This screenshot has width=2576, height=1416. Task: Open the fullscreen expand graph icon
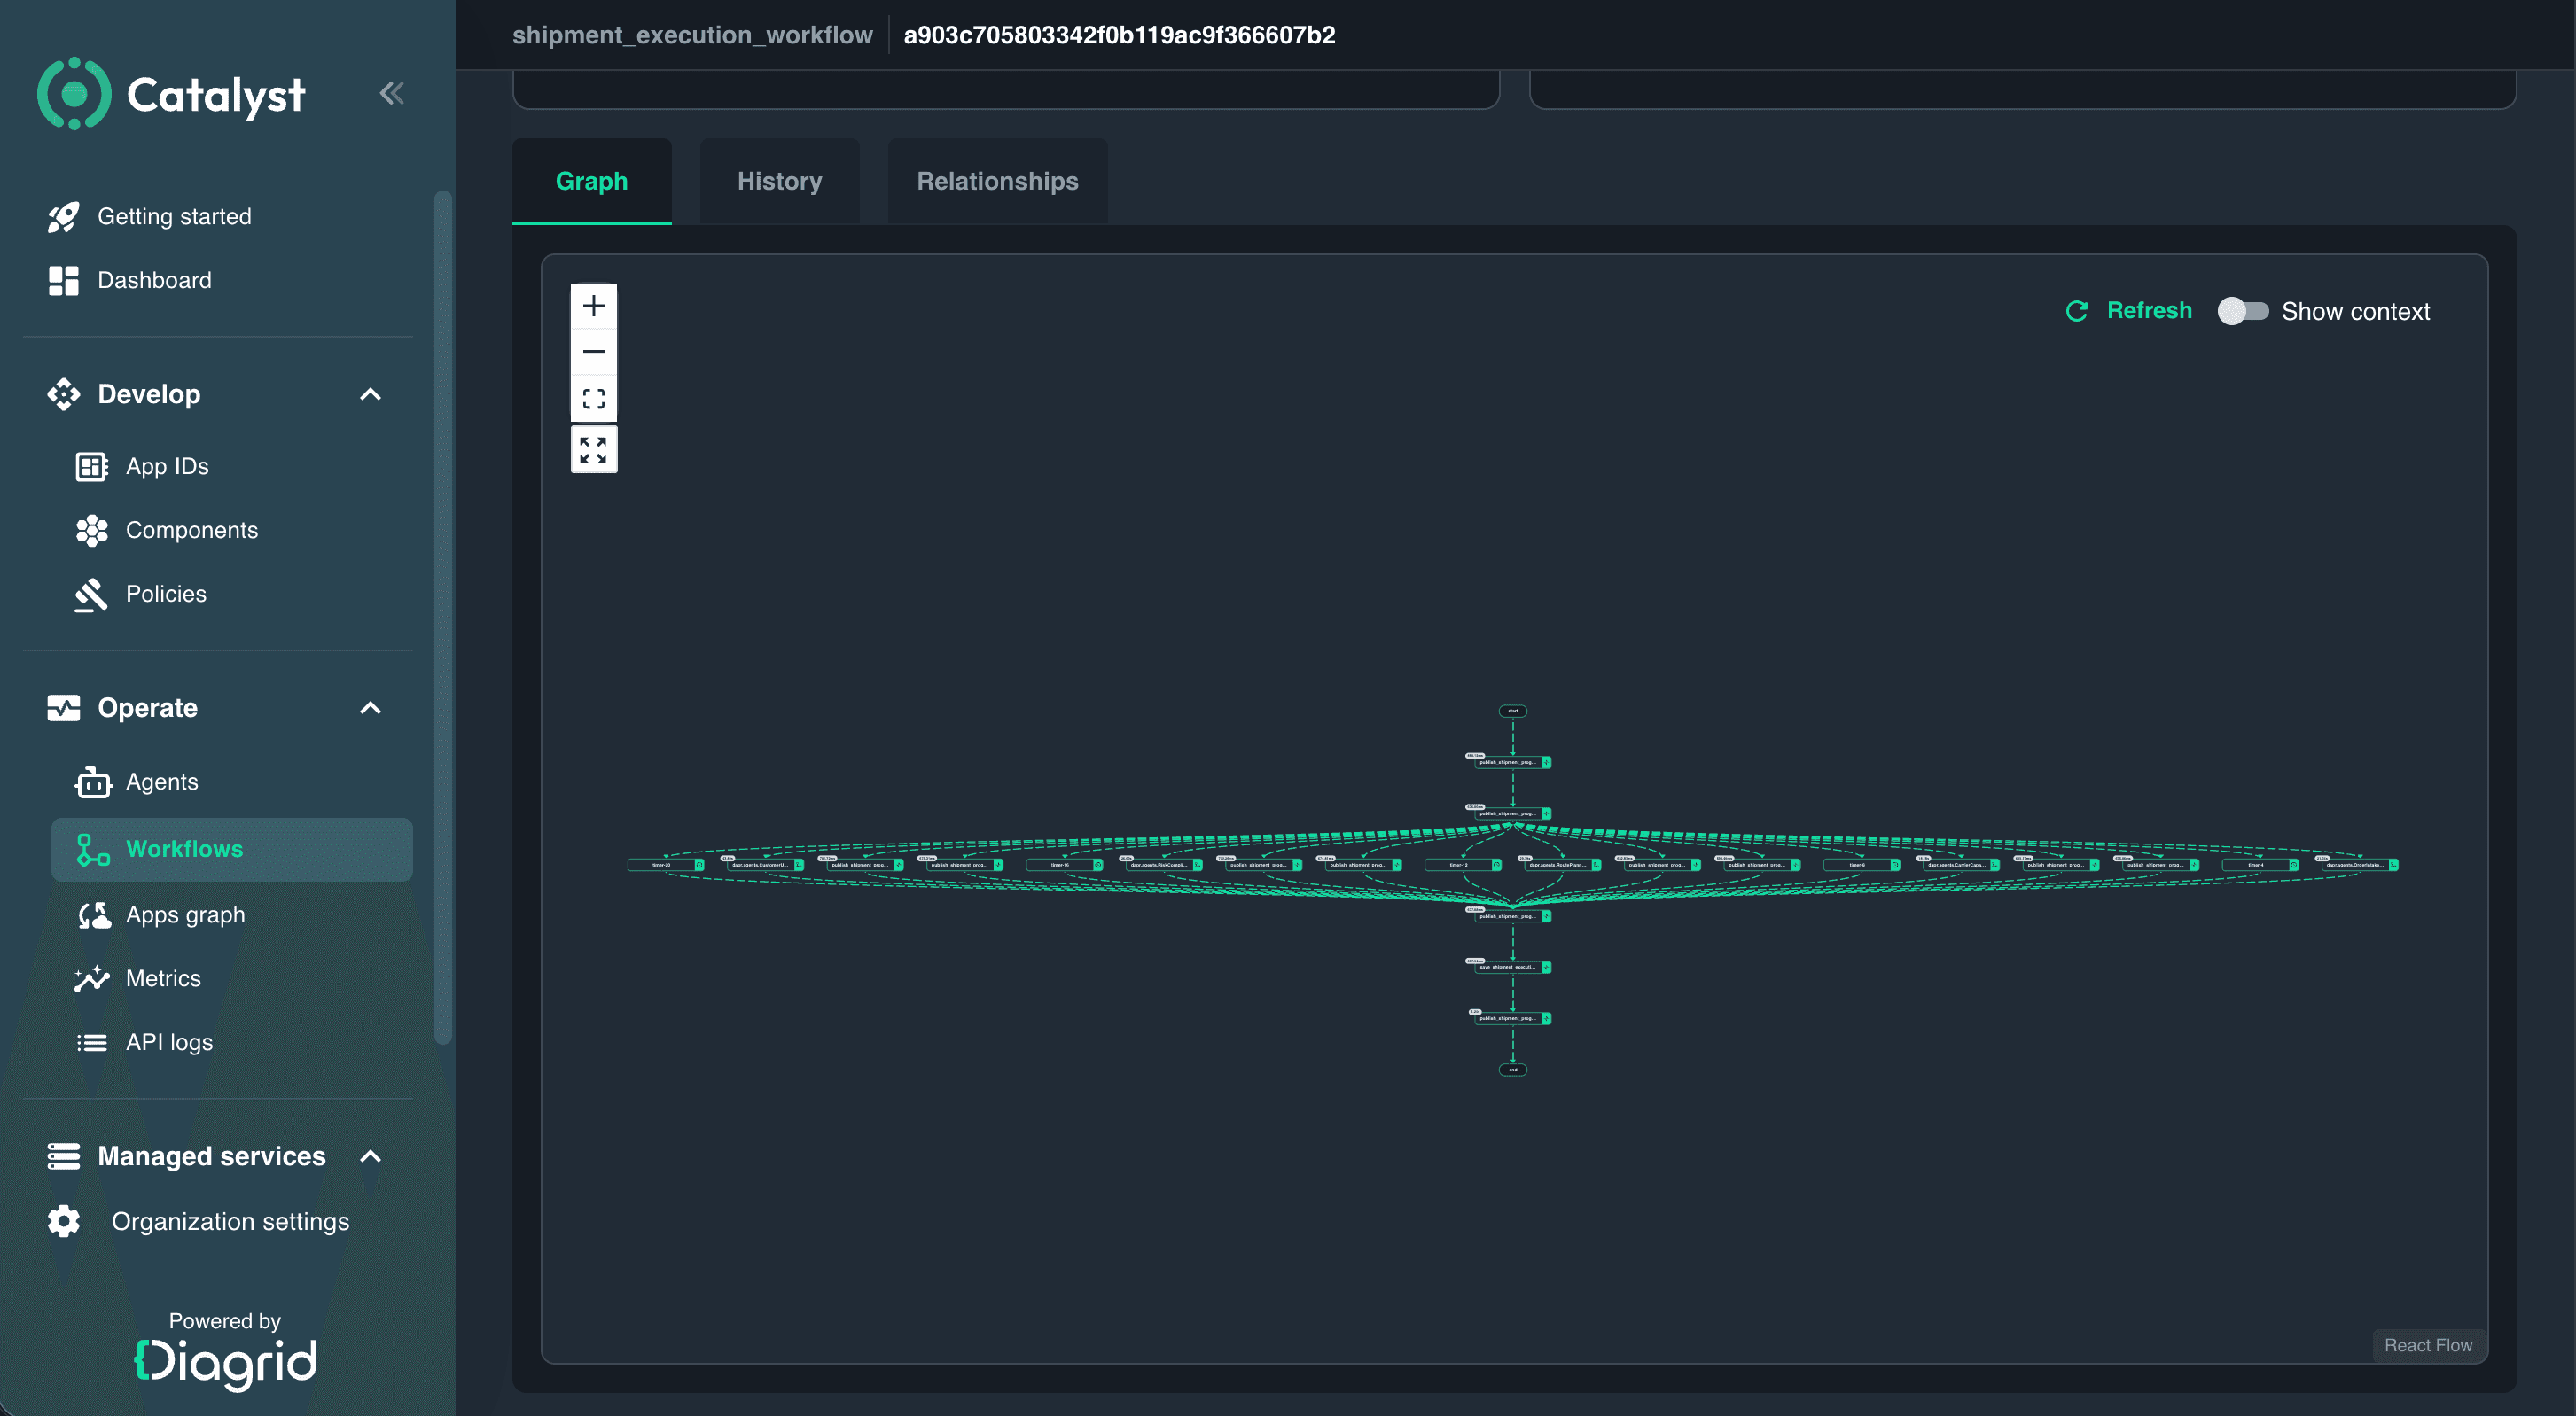click(x=593, y=449)
